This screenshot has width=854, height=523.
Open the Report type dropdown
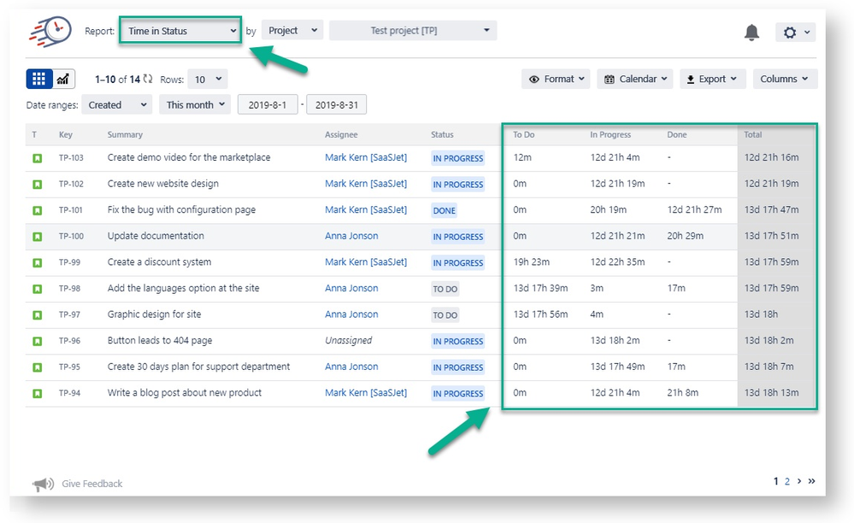click(180, 31)
